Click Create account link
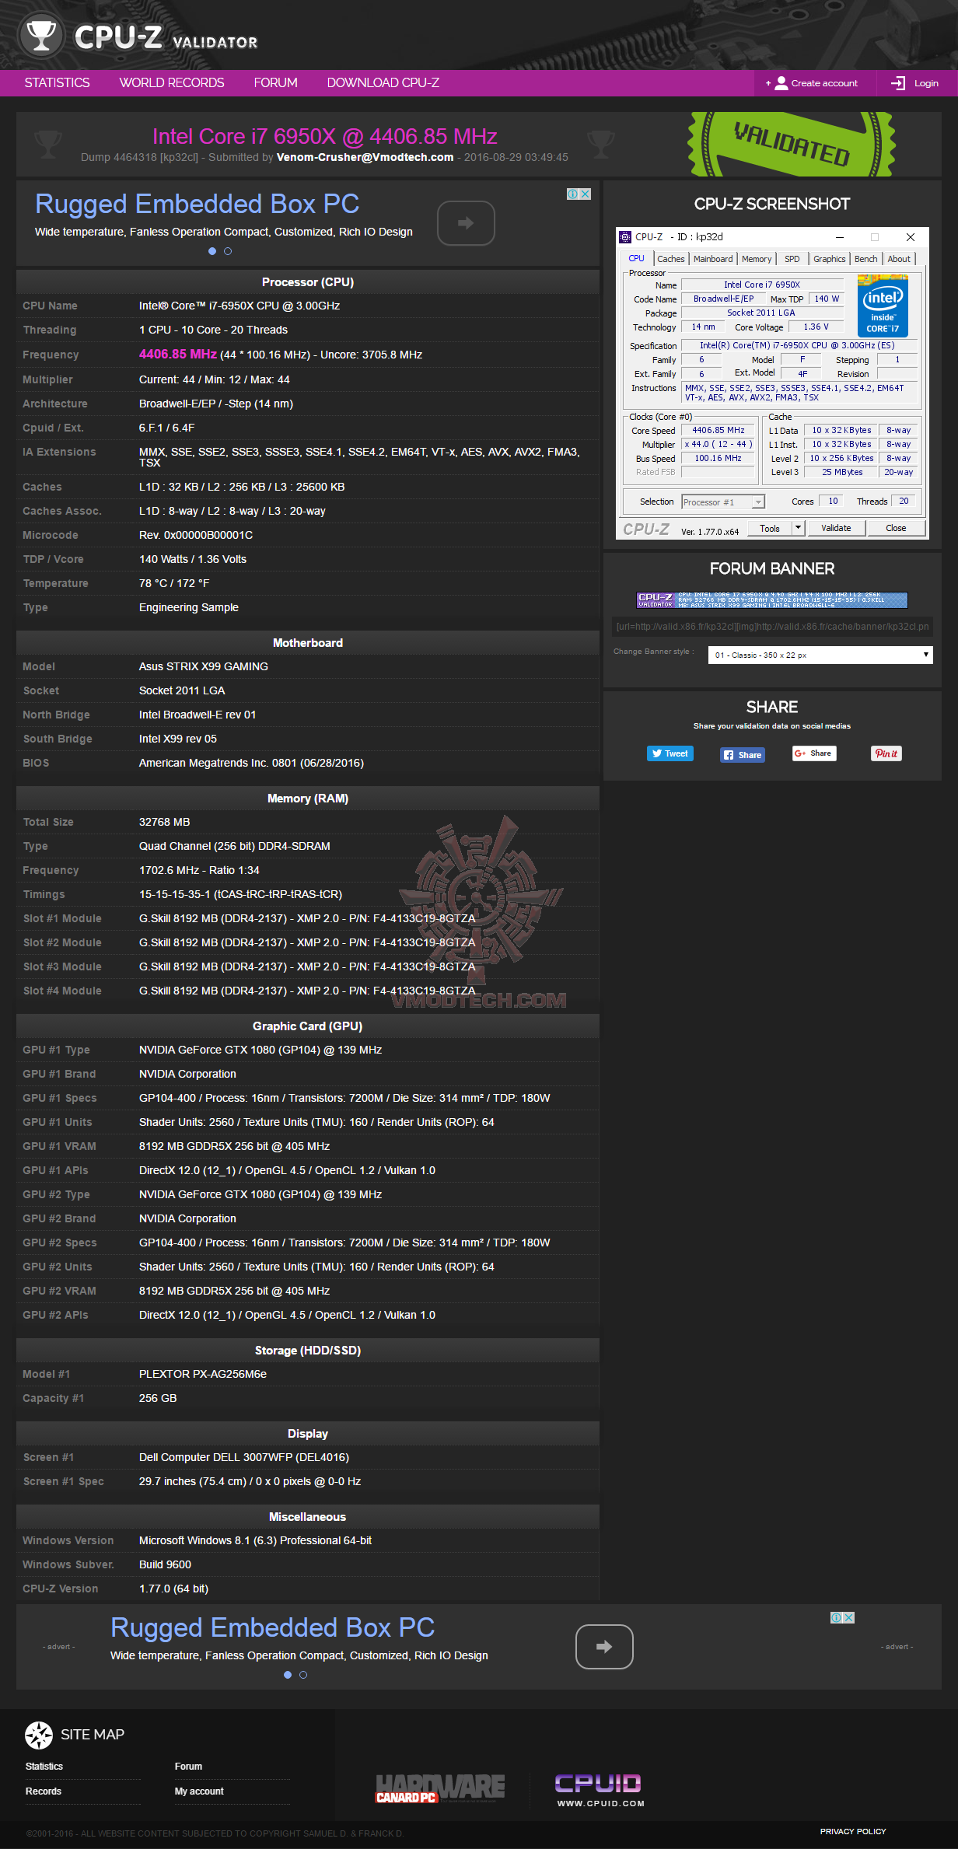 (x=824, y=83)
